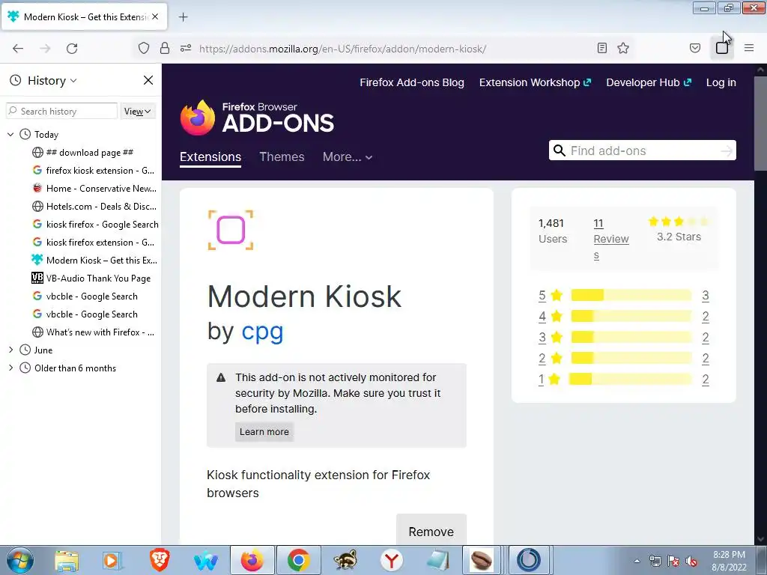
Task: Click the Firefox Add-ons logo
Action: pyautogui.click(x=257, y=118)
